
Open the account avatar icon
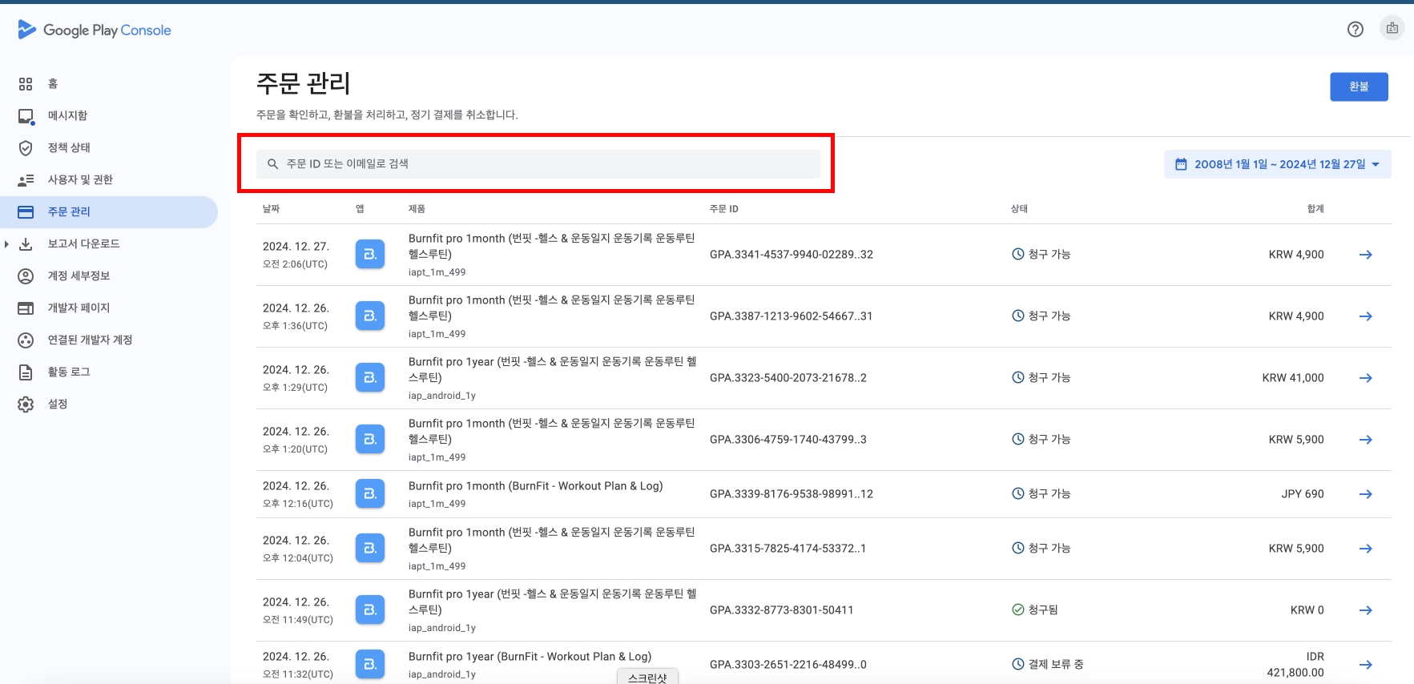(x=1392, y=29)
